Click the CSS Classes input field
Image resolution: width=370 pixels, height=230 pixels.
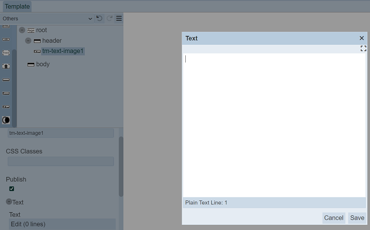(x=60, y=161)
